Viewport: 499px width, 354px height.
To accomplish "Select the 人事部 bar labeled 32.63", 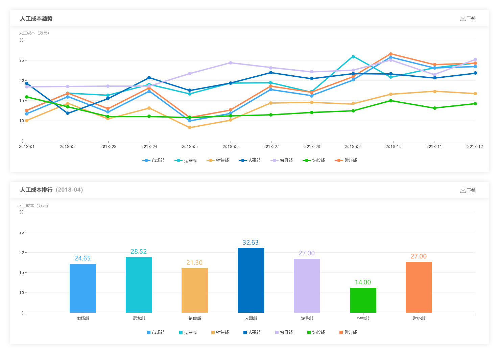I will [251, 280].
